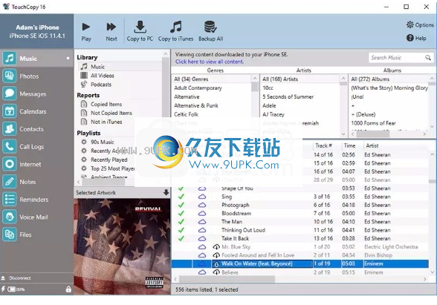This screenshot has height=305, width=437.
Task: Select Celtic Folk genre
Action: click(x=186, y=114)
